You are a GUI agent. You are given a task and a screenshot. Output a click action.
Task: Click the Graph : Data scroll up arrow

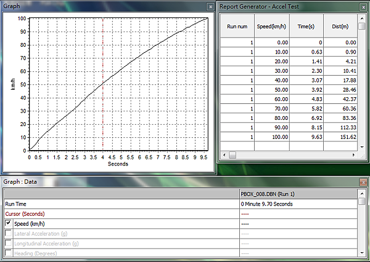coord(362,194)
